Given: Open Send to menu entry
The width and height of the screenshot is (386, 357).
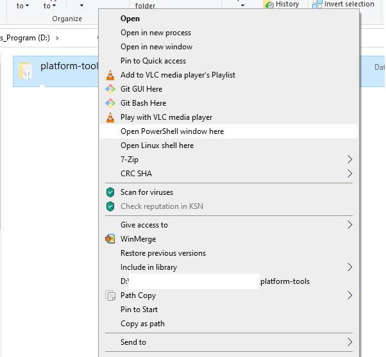Looking at the screenshot, I should 229,342.
